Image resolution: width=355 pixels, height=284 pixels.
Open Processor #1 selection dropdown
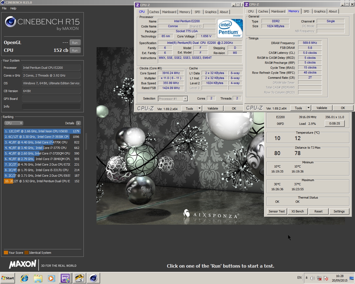pyautogui.click(x=173, y=99)
